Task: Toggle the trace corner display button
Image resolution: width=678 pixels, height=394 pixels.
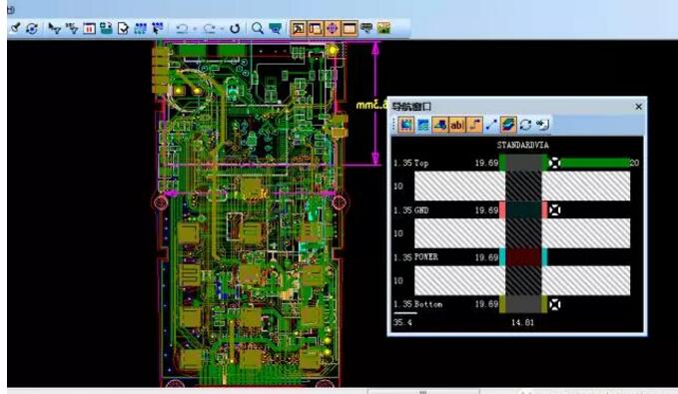Action: (474, 125)
